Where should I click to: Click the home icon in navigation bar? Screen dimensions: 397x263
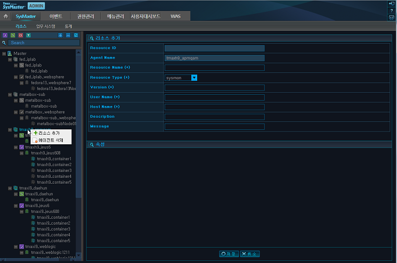pos(5,16)
